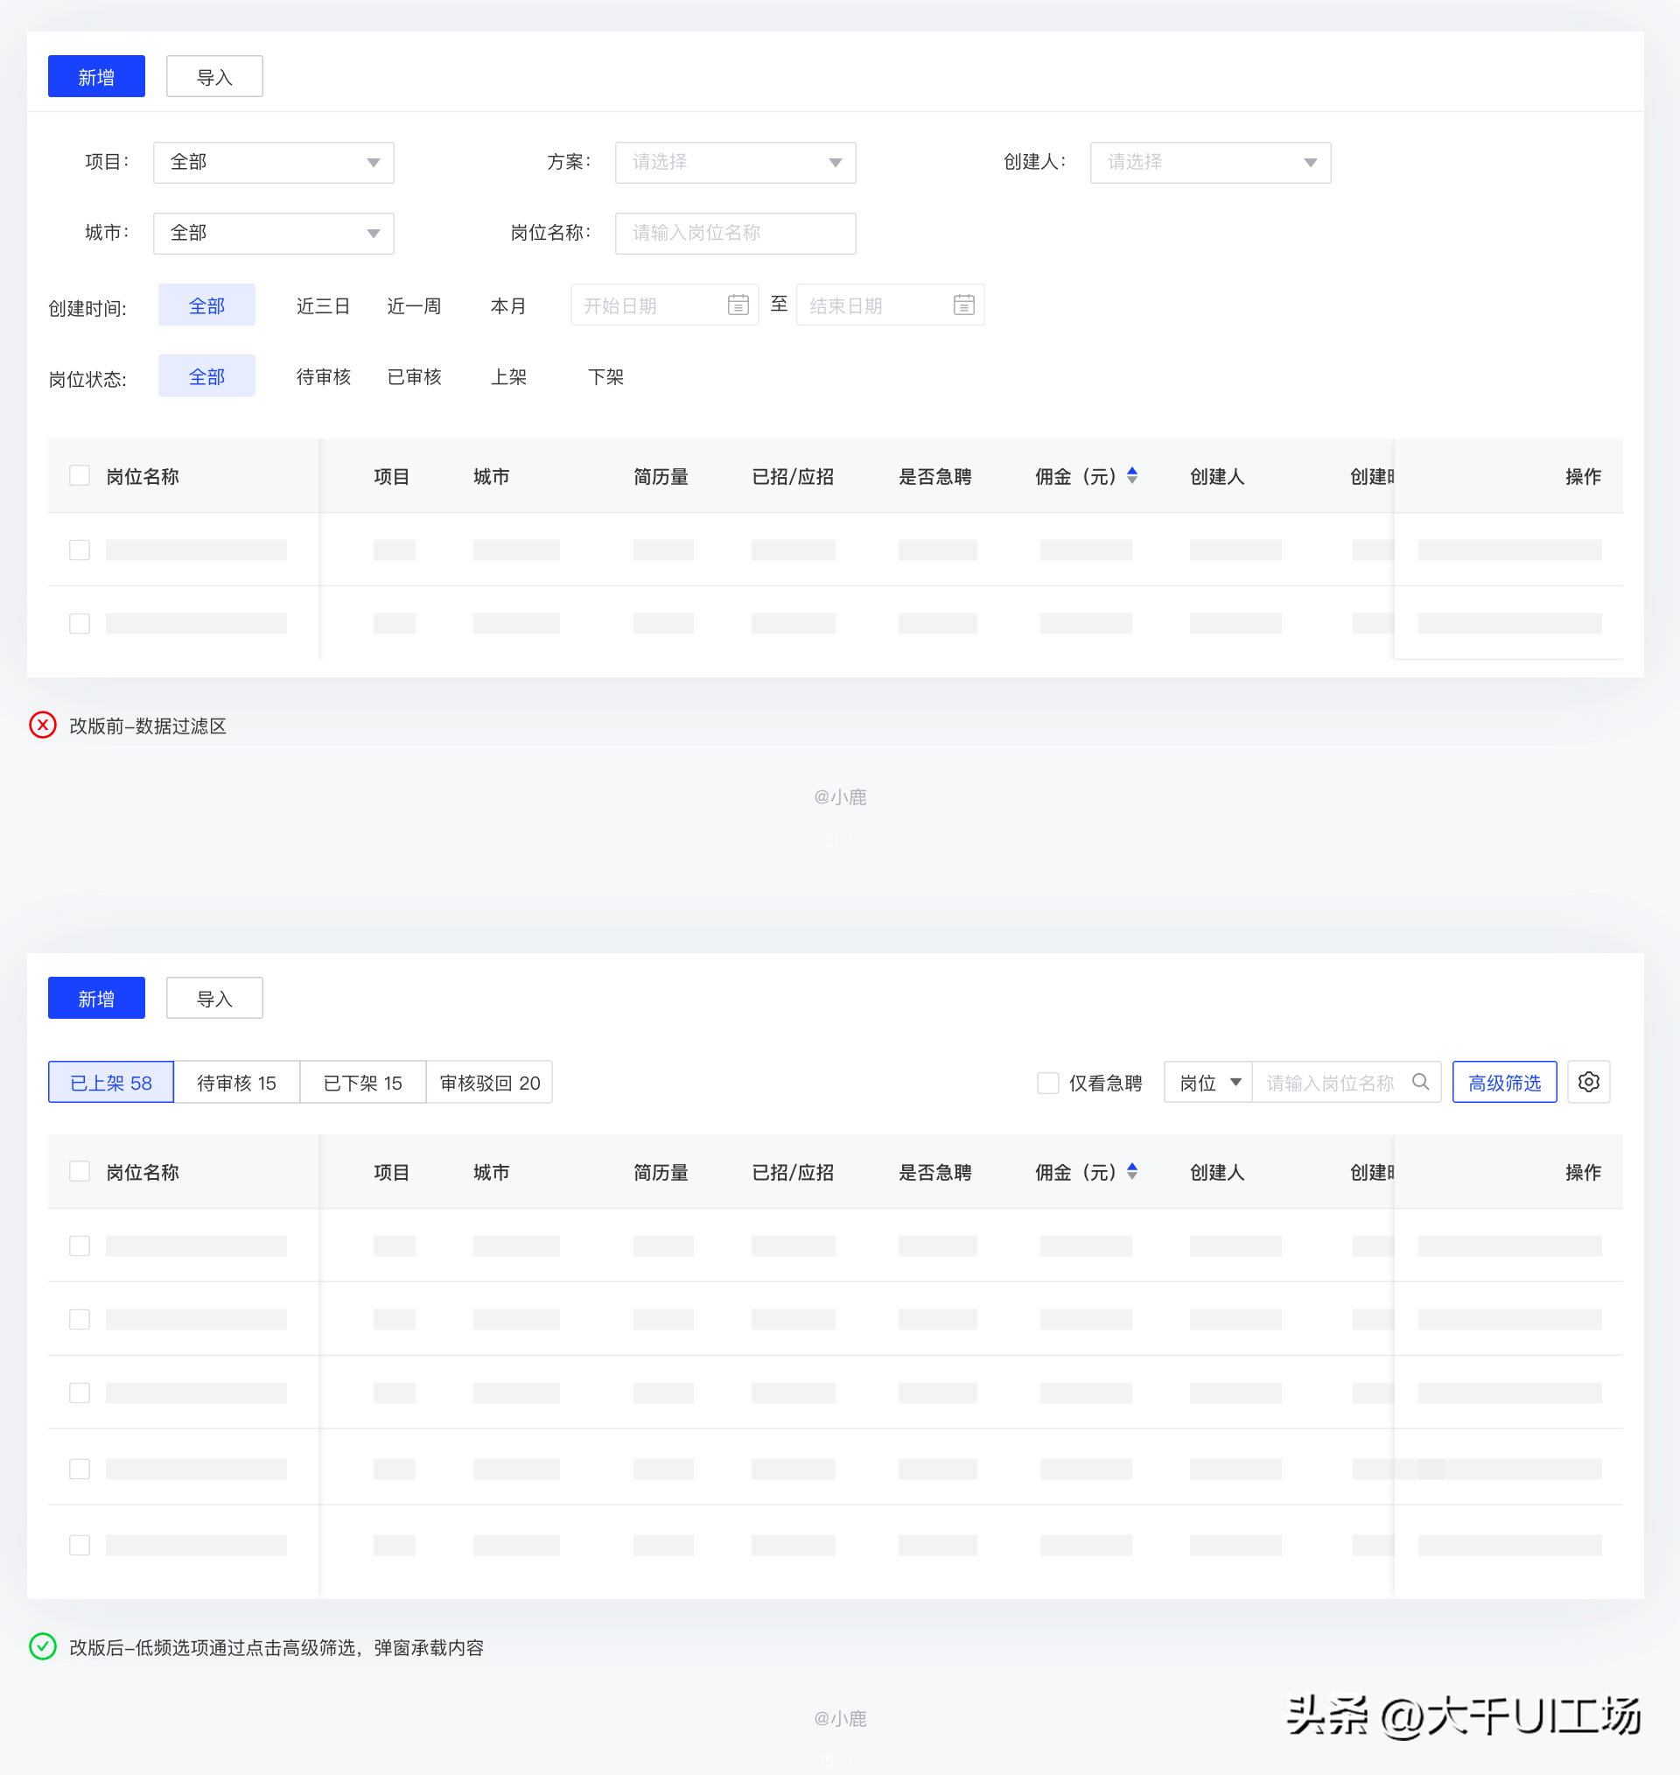Screen dimensions: 1680x1775
Task: Click the search magnifier icon in 岗位 search box
Action: coord(1420,1082)
